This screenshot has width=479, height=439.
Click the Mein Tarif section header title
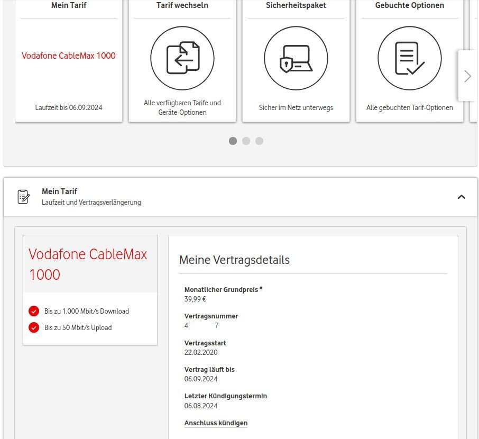coord(60,191)
